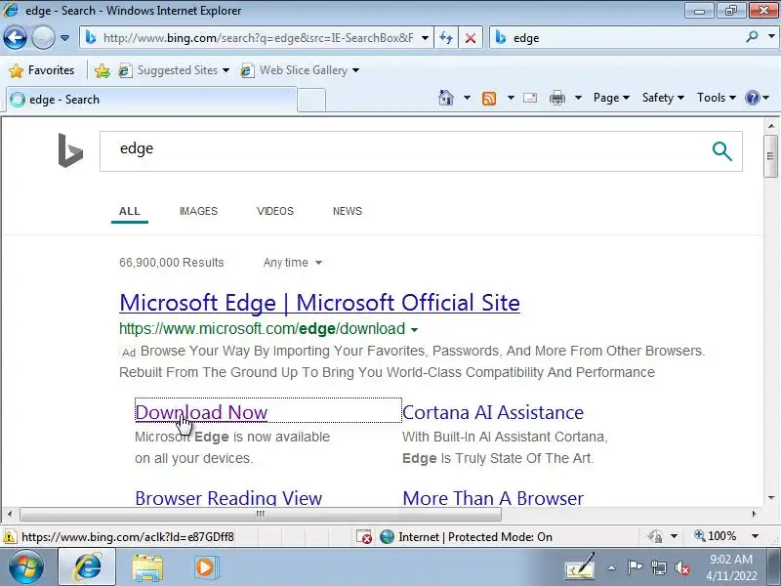
Task: Click Internet Explorer taskbar icon
Action: (x=87, y=567)
